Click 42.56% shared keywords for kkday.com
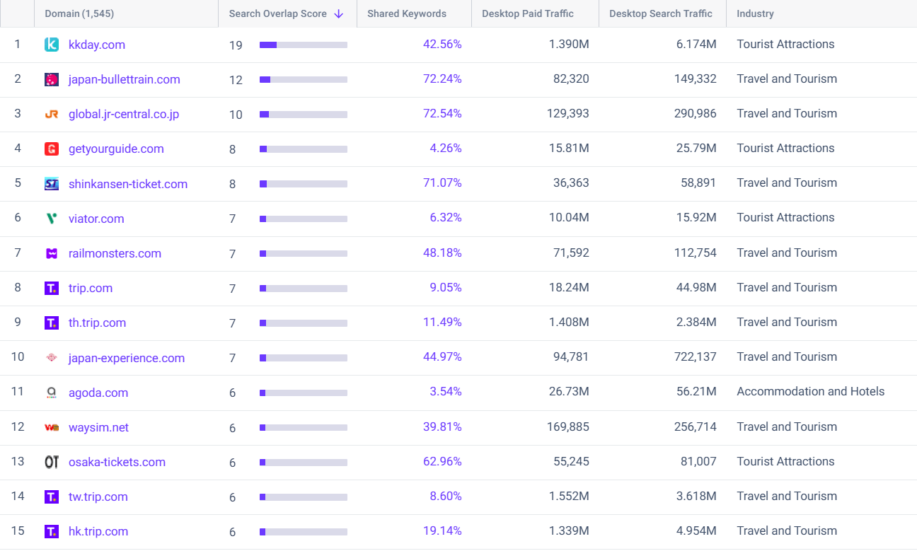The height and width of the screenshot is (551, 917). 442,44
